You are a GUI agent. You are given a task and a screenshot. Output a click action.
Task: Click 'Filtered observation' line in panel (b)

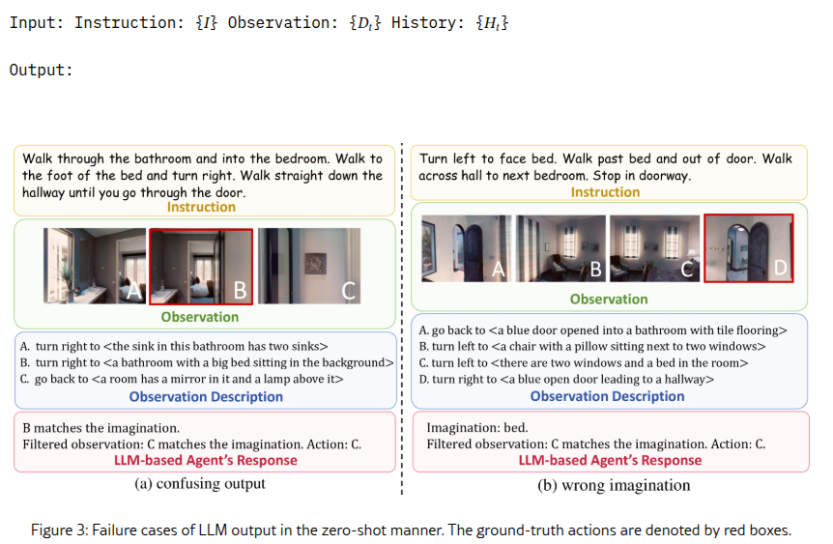pos(596,444)
